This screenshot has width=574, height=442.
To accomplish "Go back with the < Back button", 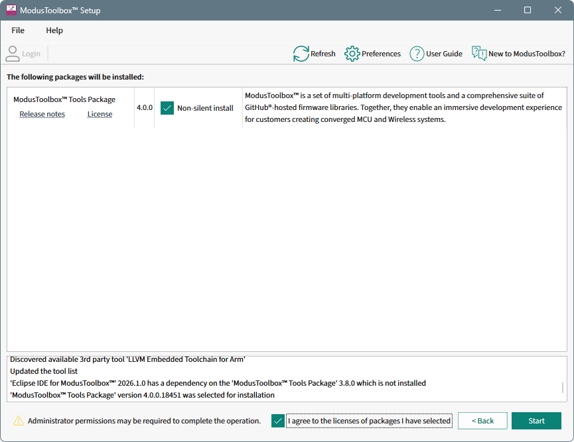I will pos(482,421).
